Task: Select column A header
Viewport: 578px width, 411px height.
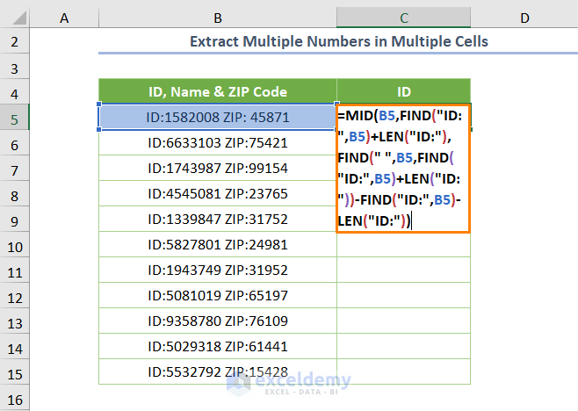Action: click(64, 17)
